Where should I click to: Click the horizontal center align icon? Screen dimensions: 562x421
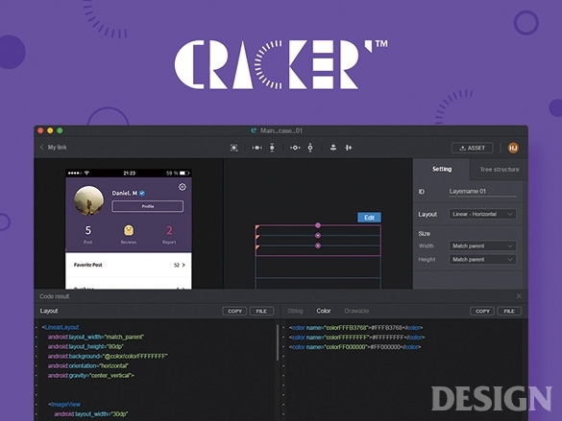(x=295, y=148)
